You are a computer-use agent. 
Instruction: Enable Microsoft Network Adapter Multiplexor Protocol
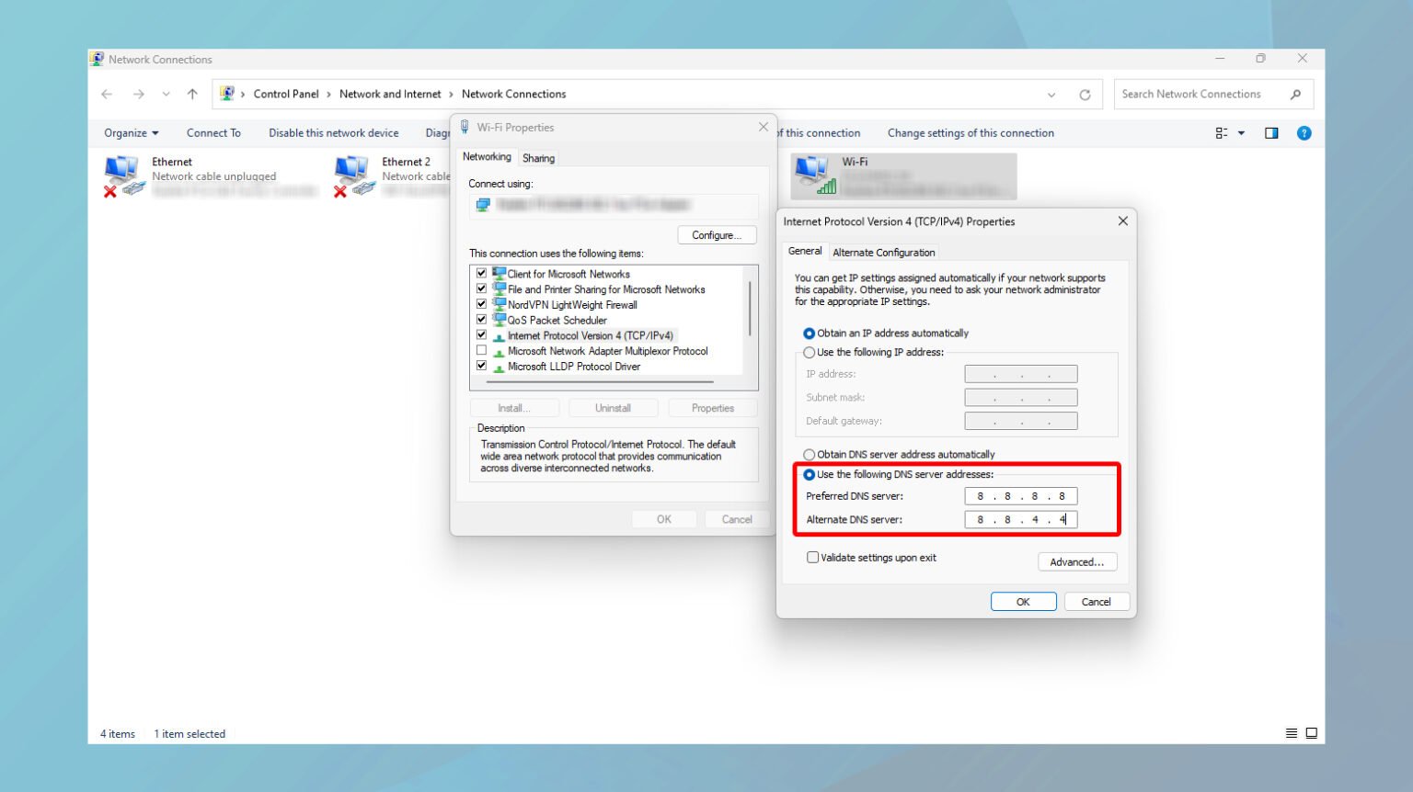click(x=482, y=350)
